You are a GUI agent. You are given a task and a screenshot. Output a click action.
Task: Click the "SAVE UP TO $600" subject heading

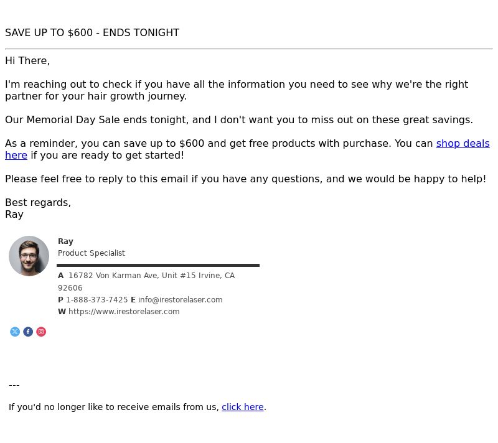[x=92, y=33]
